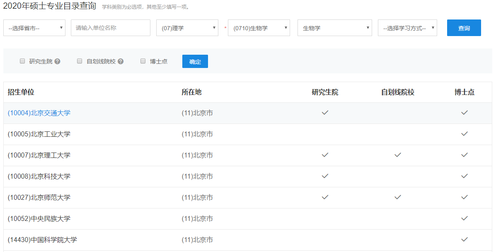Screen dimensions: 496x252
Task: Click 博士点 checkmark for 中央民族大学
Action: tap(465, 218)
